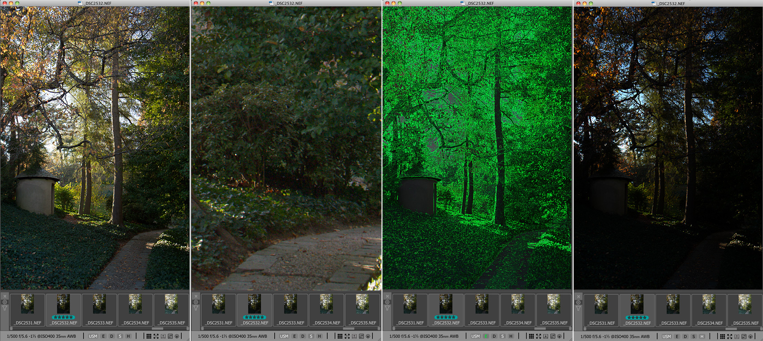The width and height of the screenshot is (763, 341).
Task: Click bottom-bar preferences gear in zoomed foliage window
Action: point(368,336)
